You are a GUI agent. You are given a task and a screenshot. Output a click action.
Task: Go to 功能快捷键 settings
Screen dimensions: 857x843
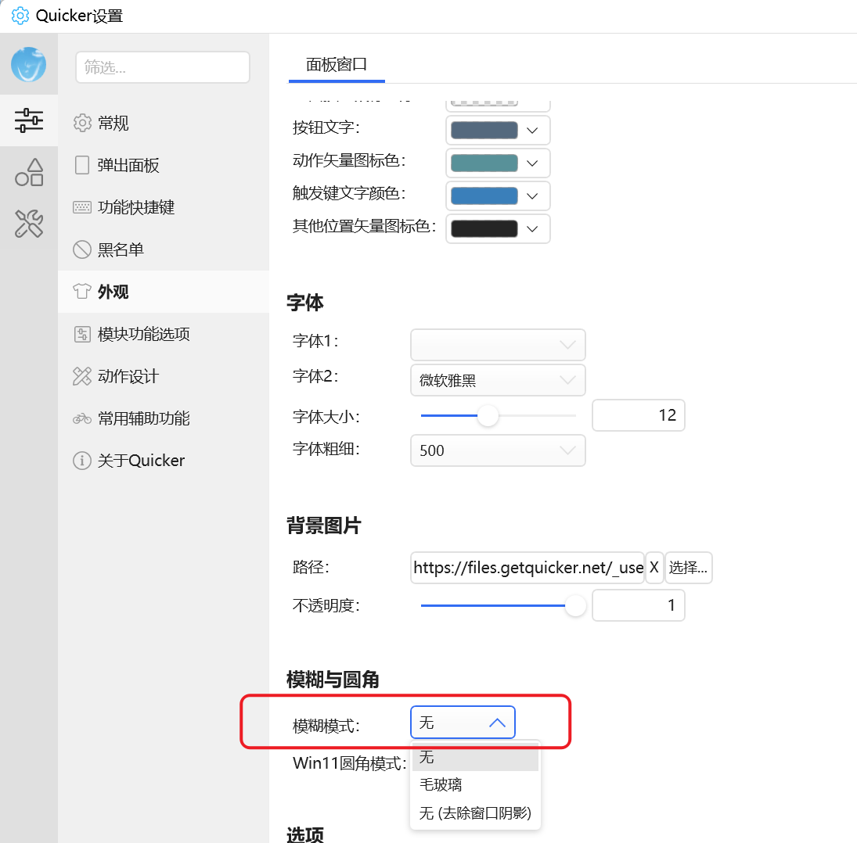164,207
